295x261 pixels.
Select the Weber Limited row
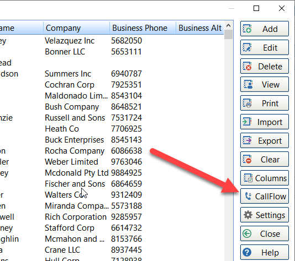point(112,162)
